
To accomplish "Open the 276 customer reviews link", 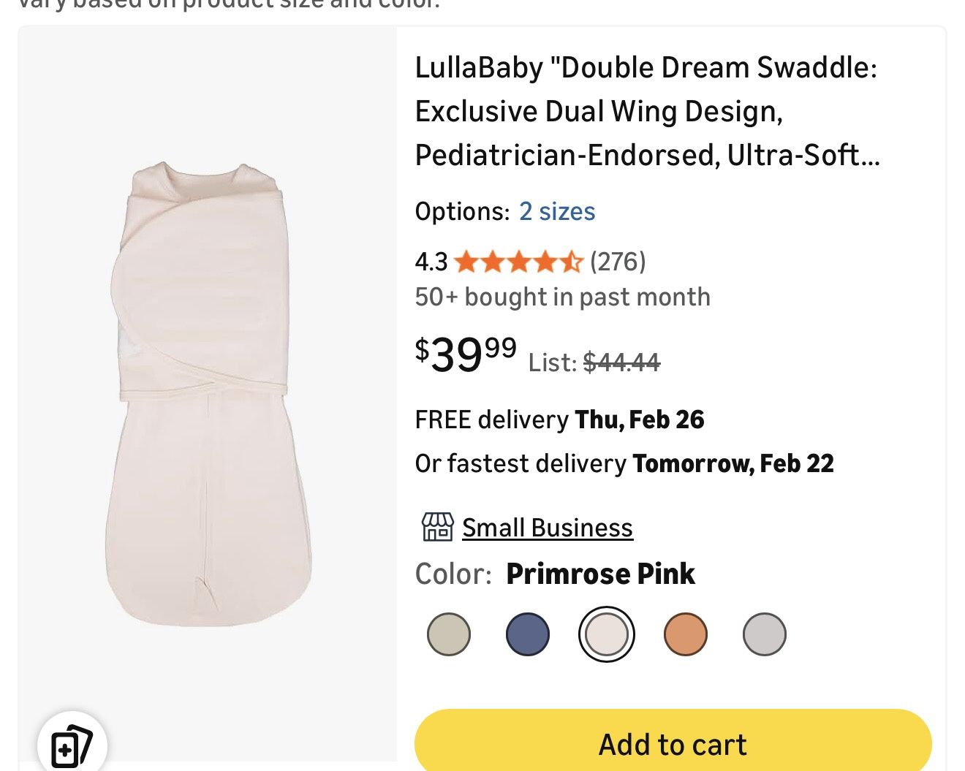I will click(x=618, y=262).
